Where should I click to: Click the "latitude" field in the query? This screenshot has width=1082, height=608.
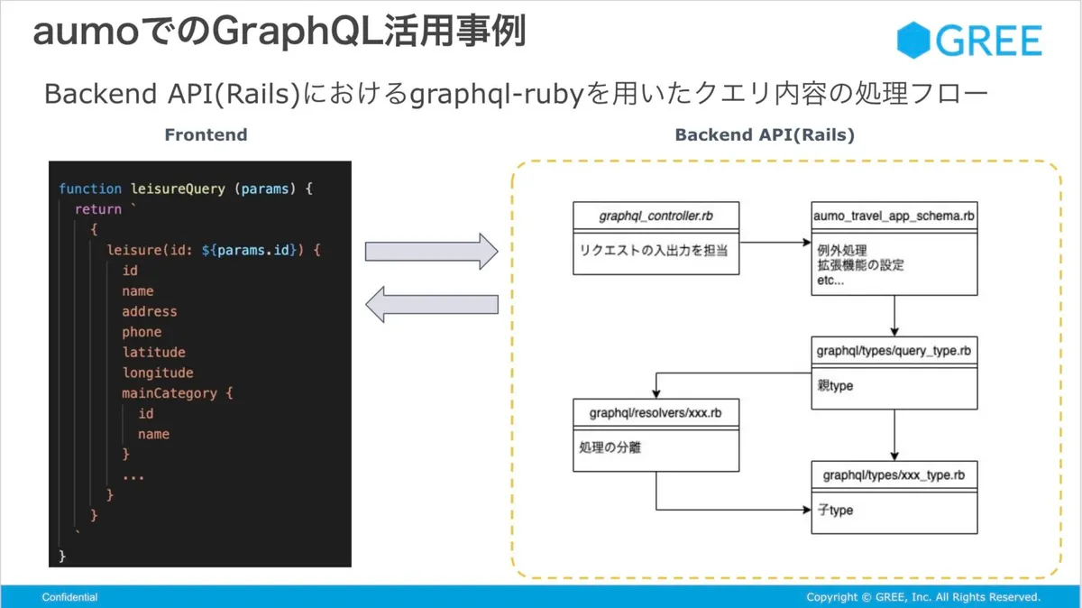(x=154, y=352)
